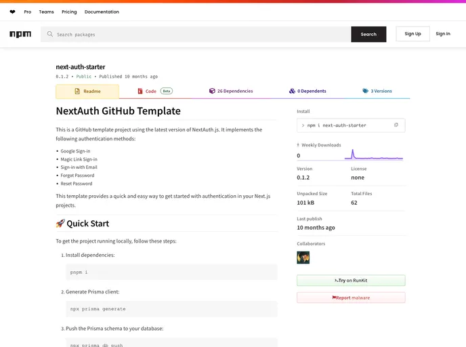The image size is (466, 347).
Task: Click the Published 10 months ago text
Action: click(x=129, y=77)
